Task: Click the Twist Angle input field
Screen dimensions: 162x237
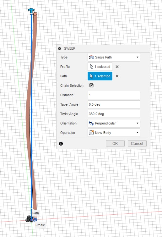Action: pyautogui.click(x=114, y=114)
